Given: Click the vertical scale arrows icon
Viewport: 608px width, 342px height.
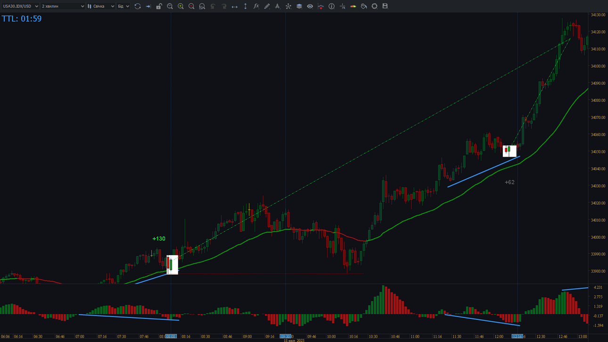Looking at the screenshot, I should [245, 6].
